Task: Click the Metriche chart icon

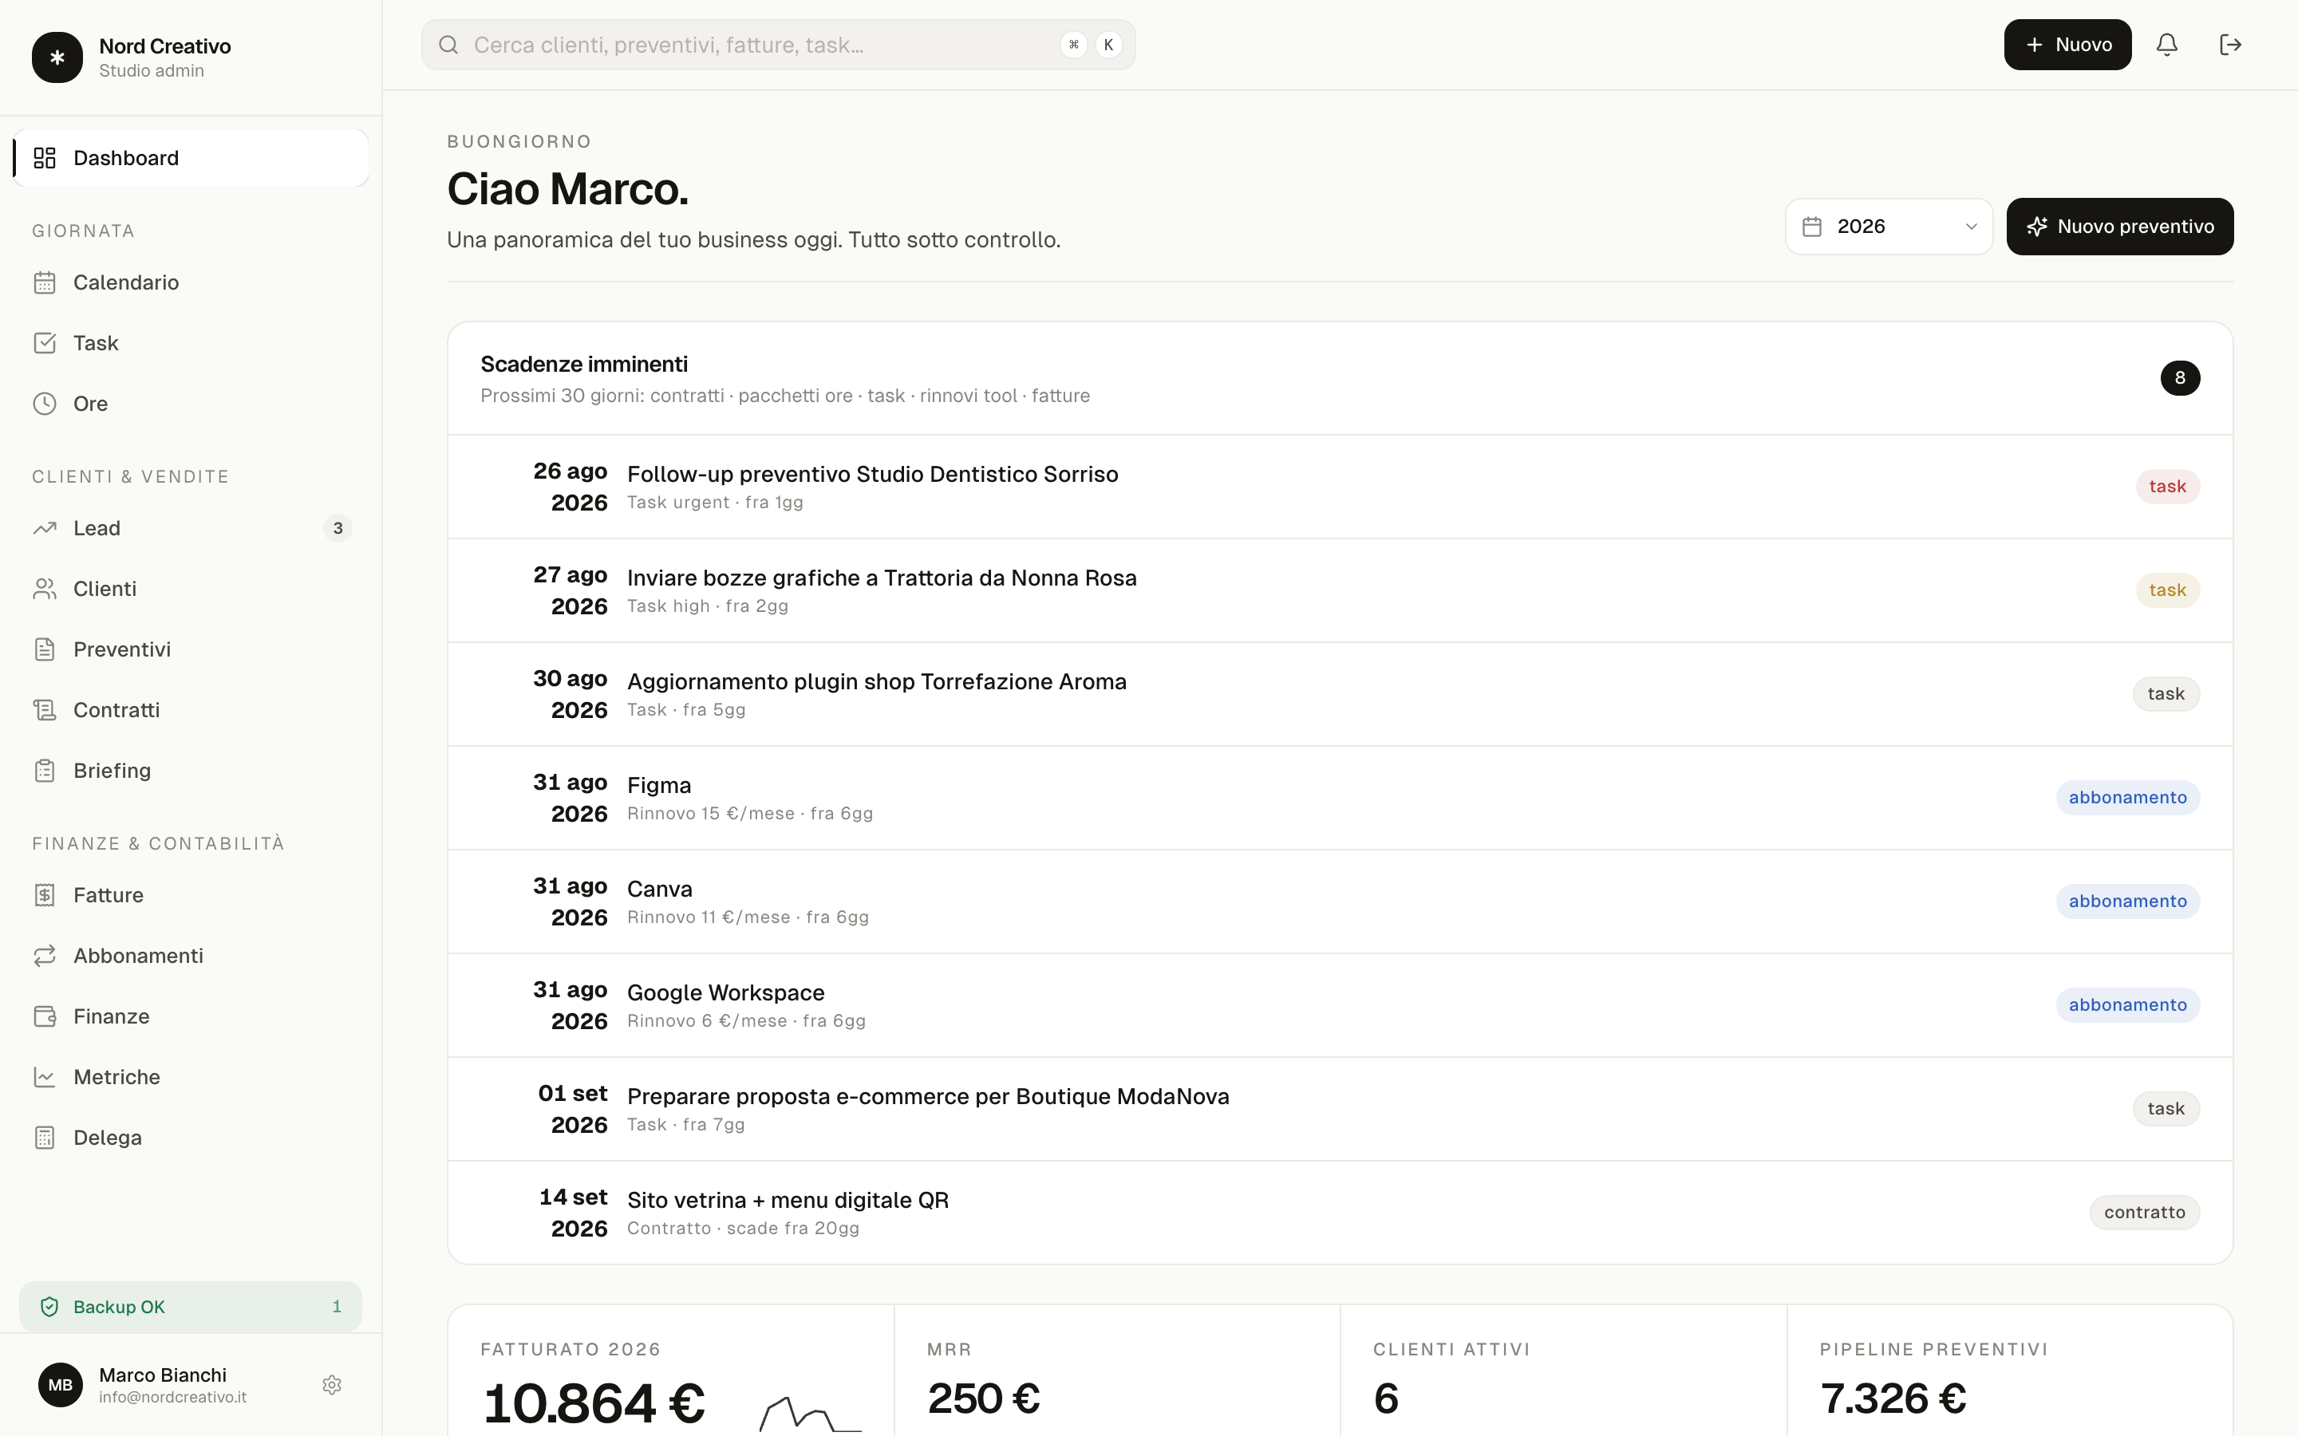Action: click(x=45, y=1077)
